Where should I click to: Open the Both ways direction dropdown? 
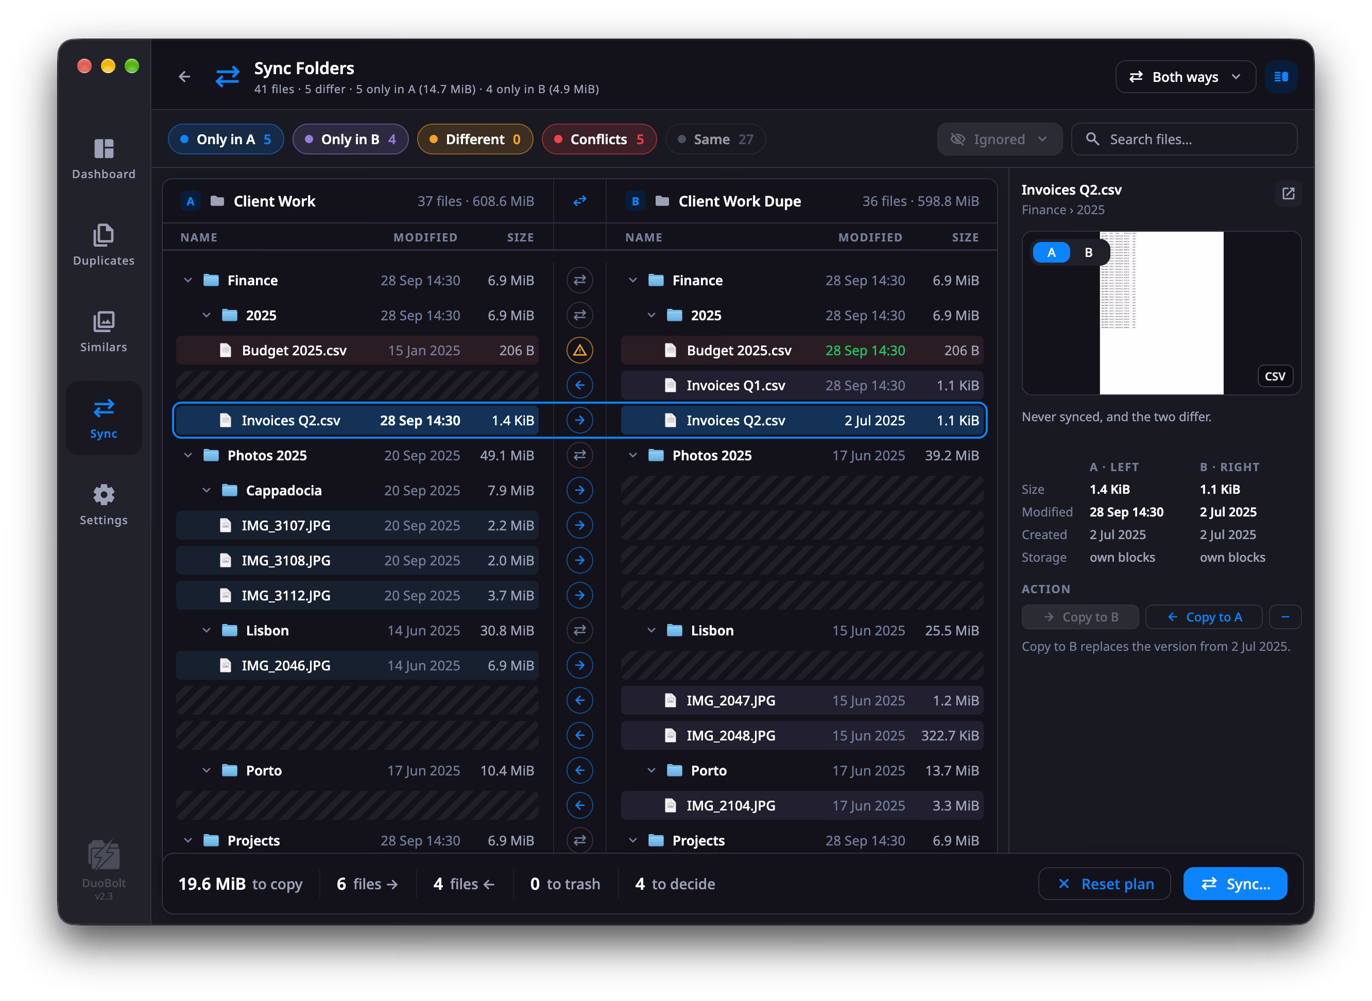(x=1185, y=76)
